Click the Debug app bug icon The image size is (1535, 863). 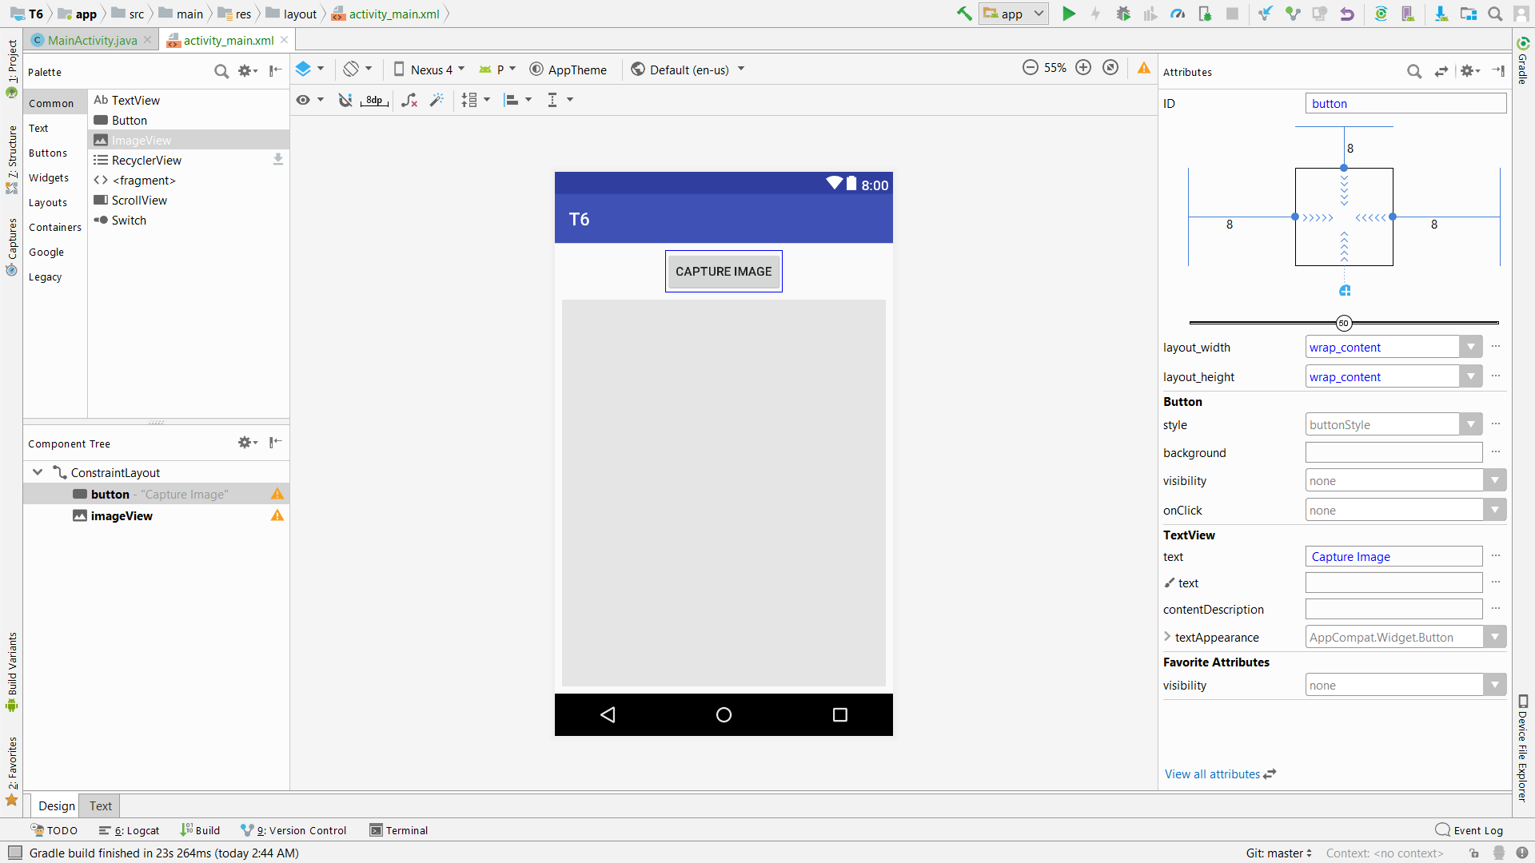(1123, 14)
